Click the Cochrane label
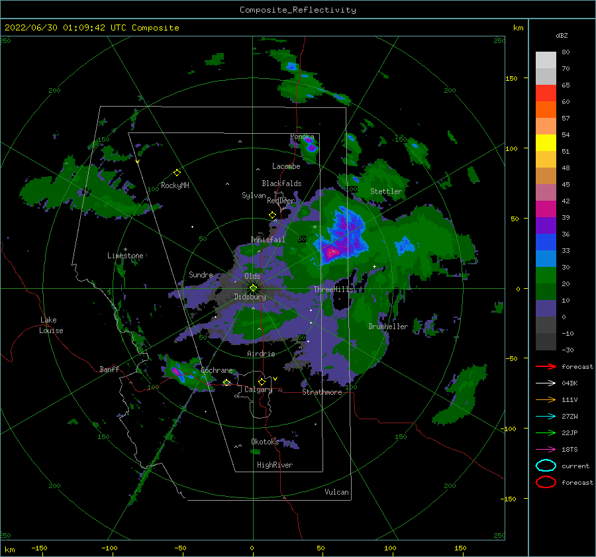 coord(217,370)
